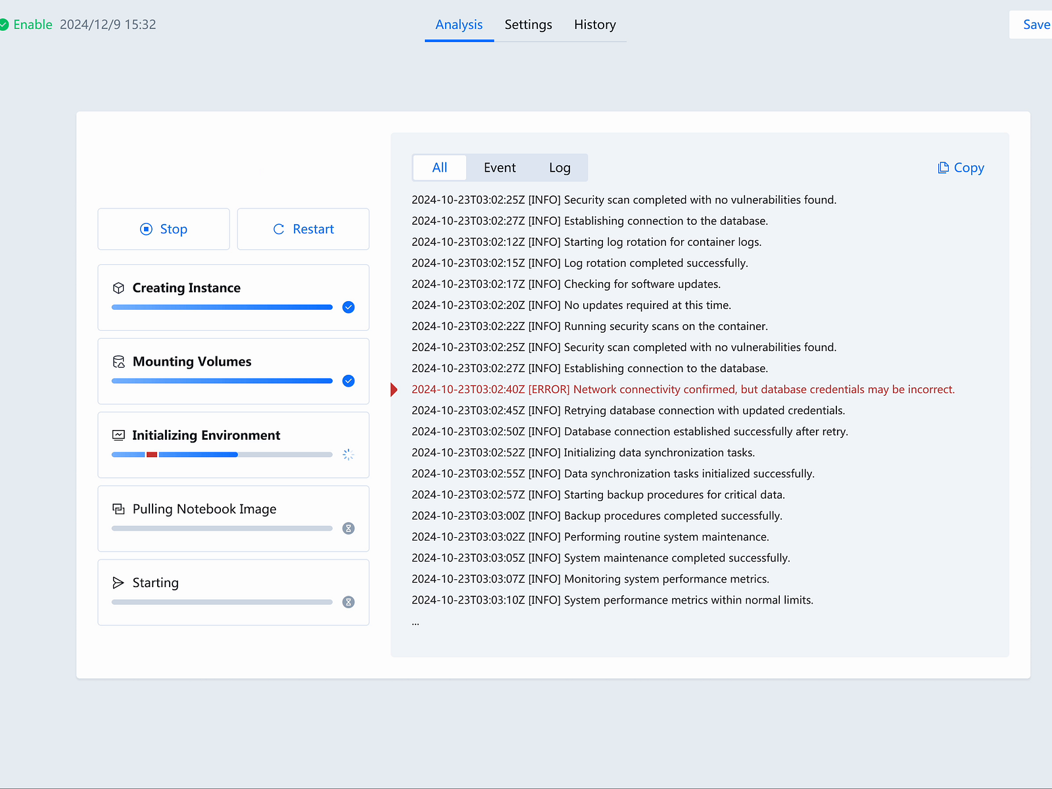Switch to the History tab
1052x789 pixels.
tap(594, 24)
